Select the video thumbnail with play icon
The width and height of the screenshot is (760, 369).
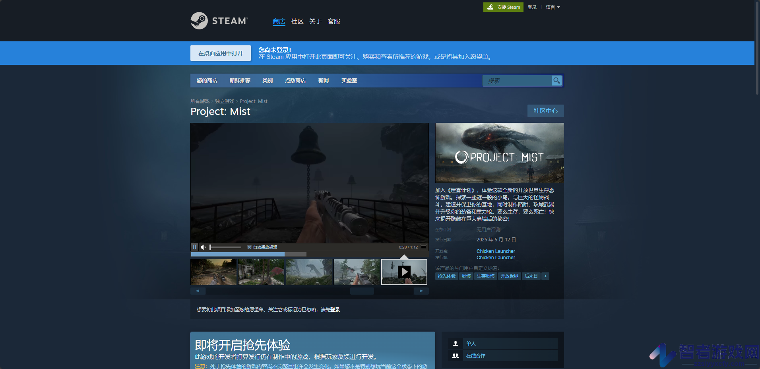pos(404,272)
